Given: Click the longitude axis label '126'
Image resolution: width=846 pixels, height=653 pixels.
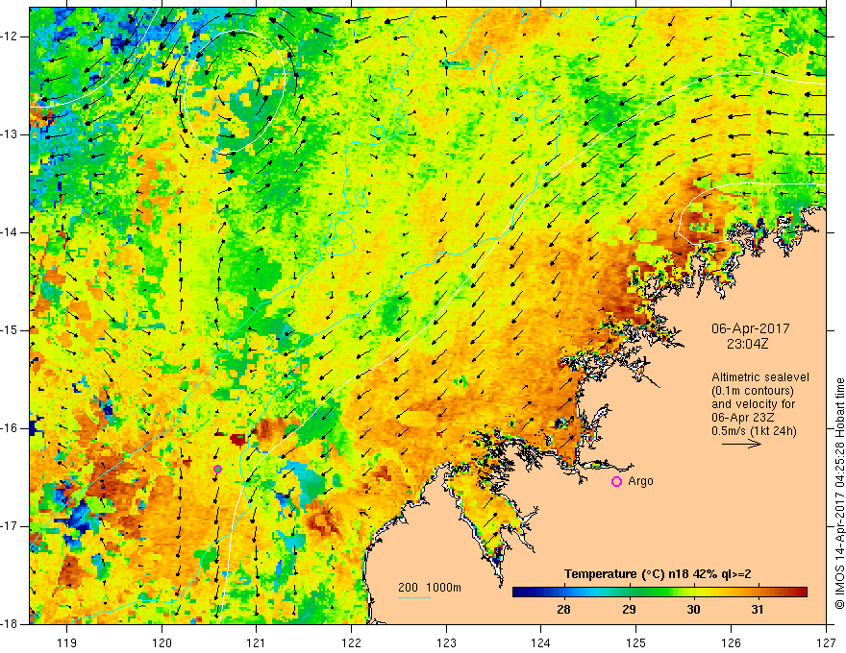Looking at the screenshot, I should coord(731,642).
